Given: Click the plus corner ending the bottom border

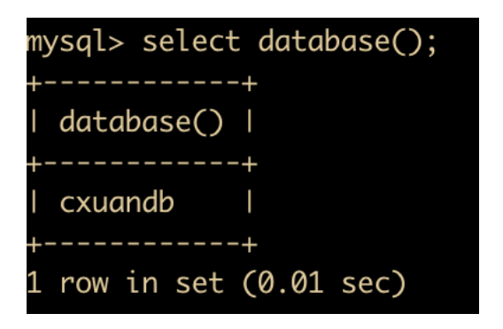Looking at the screenshot, I should [250, 245].
